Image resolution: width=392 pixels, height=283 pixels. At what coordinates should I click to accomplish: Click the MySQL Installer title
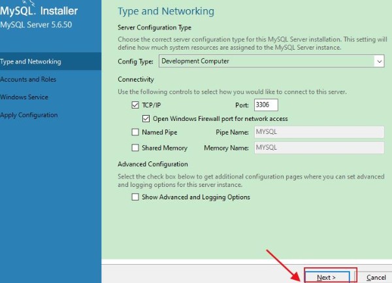(39, 11)
